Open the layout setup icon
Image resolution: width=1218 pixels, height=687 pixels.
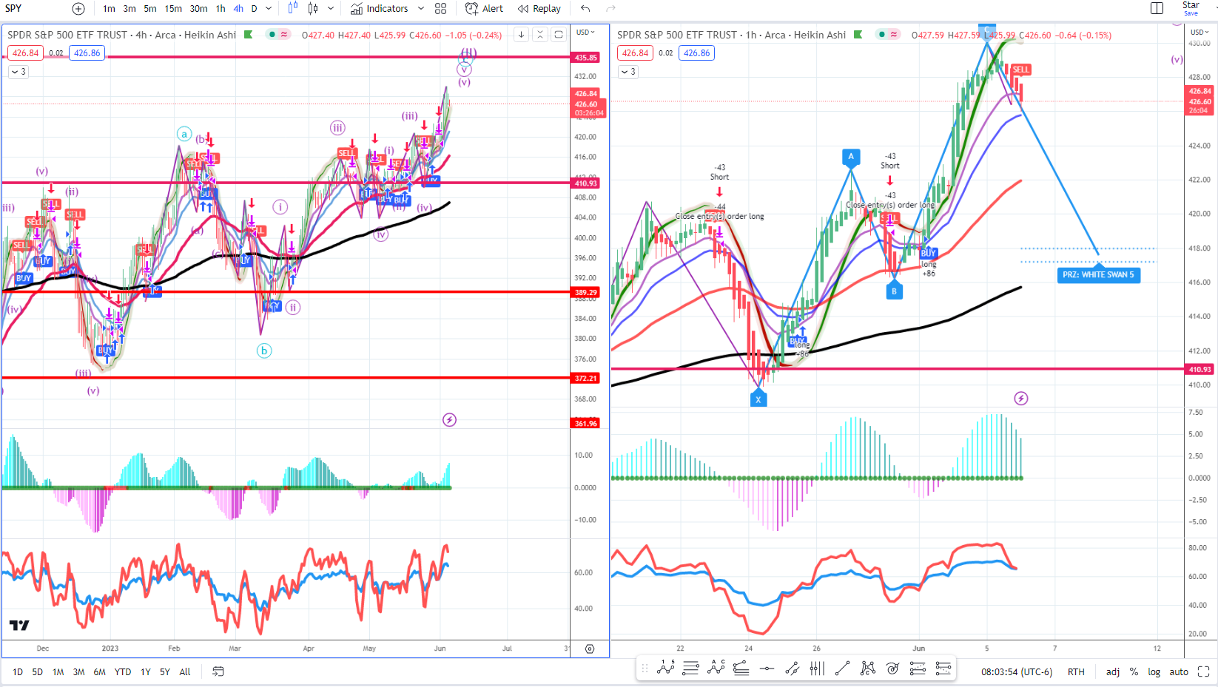[x=1157, y=9]
